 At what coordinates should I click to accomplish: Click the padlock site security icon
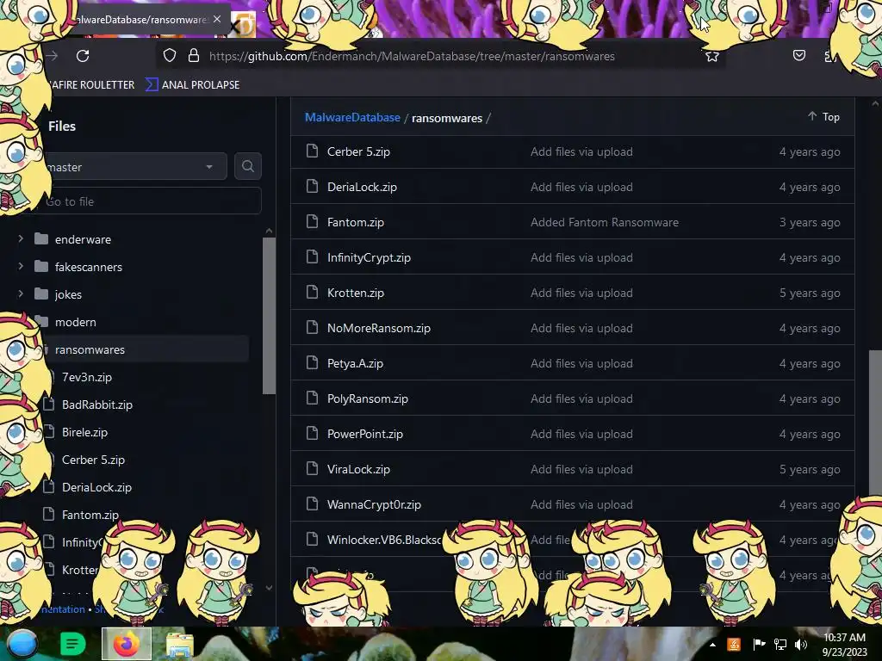click(x=194, y=56)
